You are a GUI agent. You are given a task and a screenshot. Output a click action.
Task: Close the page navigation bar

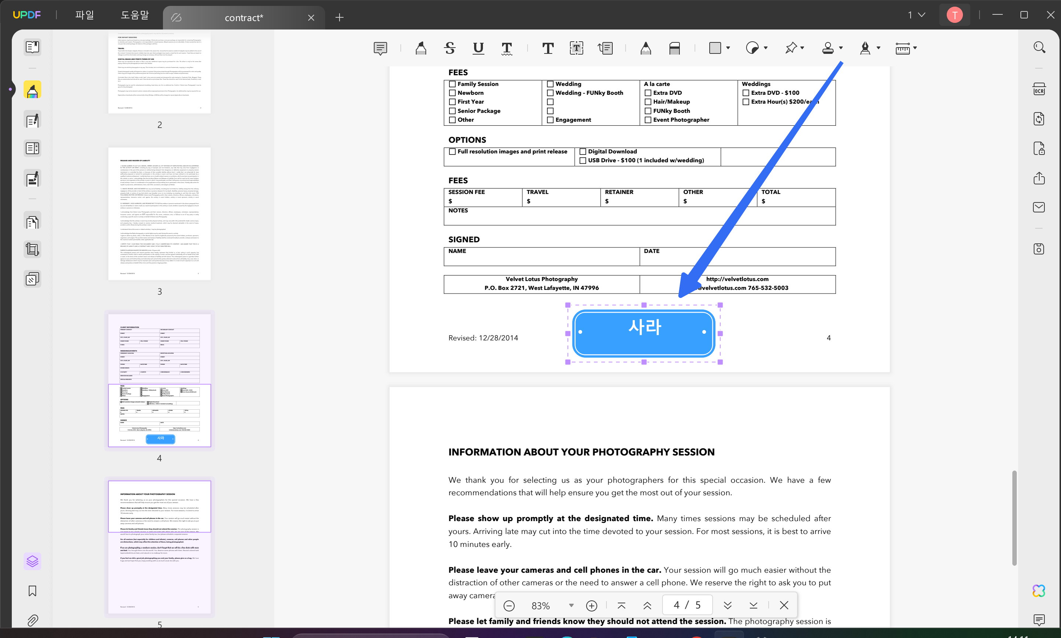coord(784,605)
